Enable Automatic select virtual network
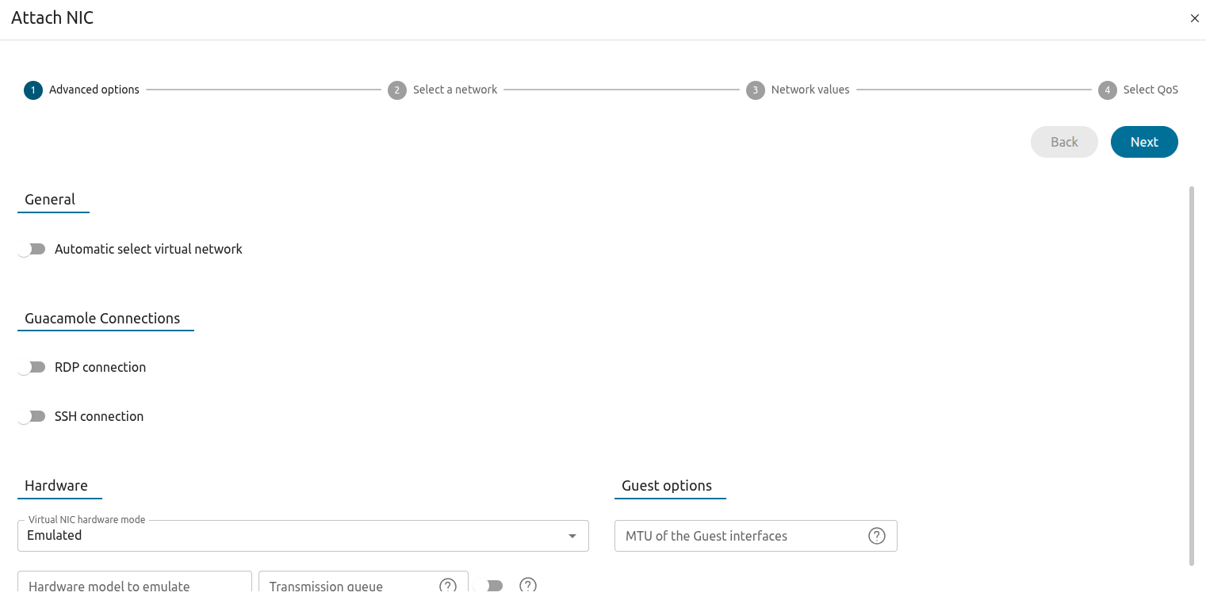 33,248
